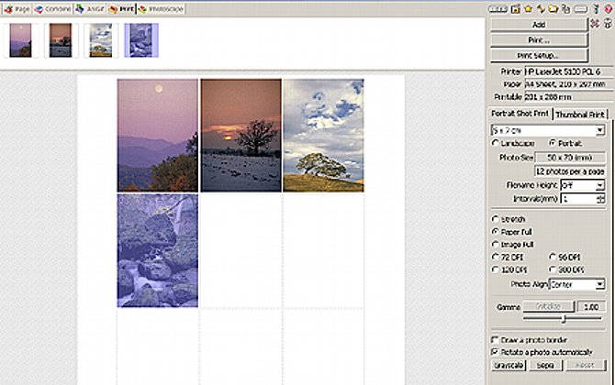Screen dimensions: 615x385
Task: Switch to the Combine tab
Action: coord(53,9)
